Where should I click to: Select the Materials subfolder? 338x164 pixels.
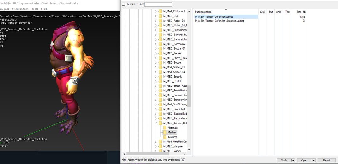pos(172,128)
